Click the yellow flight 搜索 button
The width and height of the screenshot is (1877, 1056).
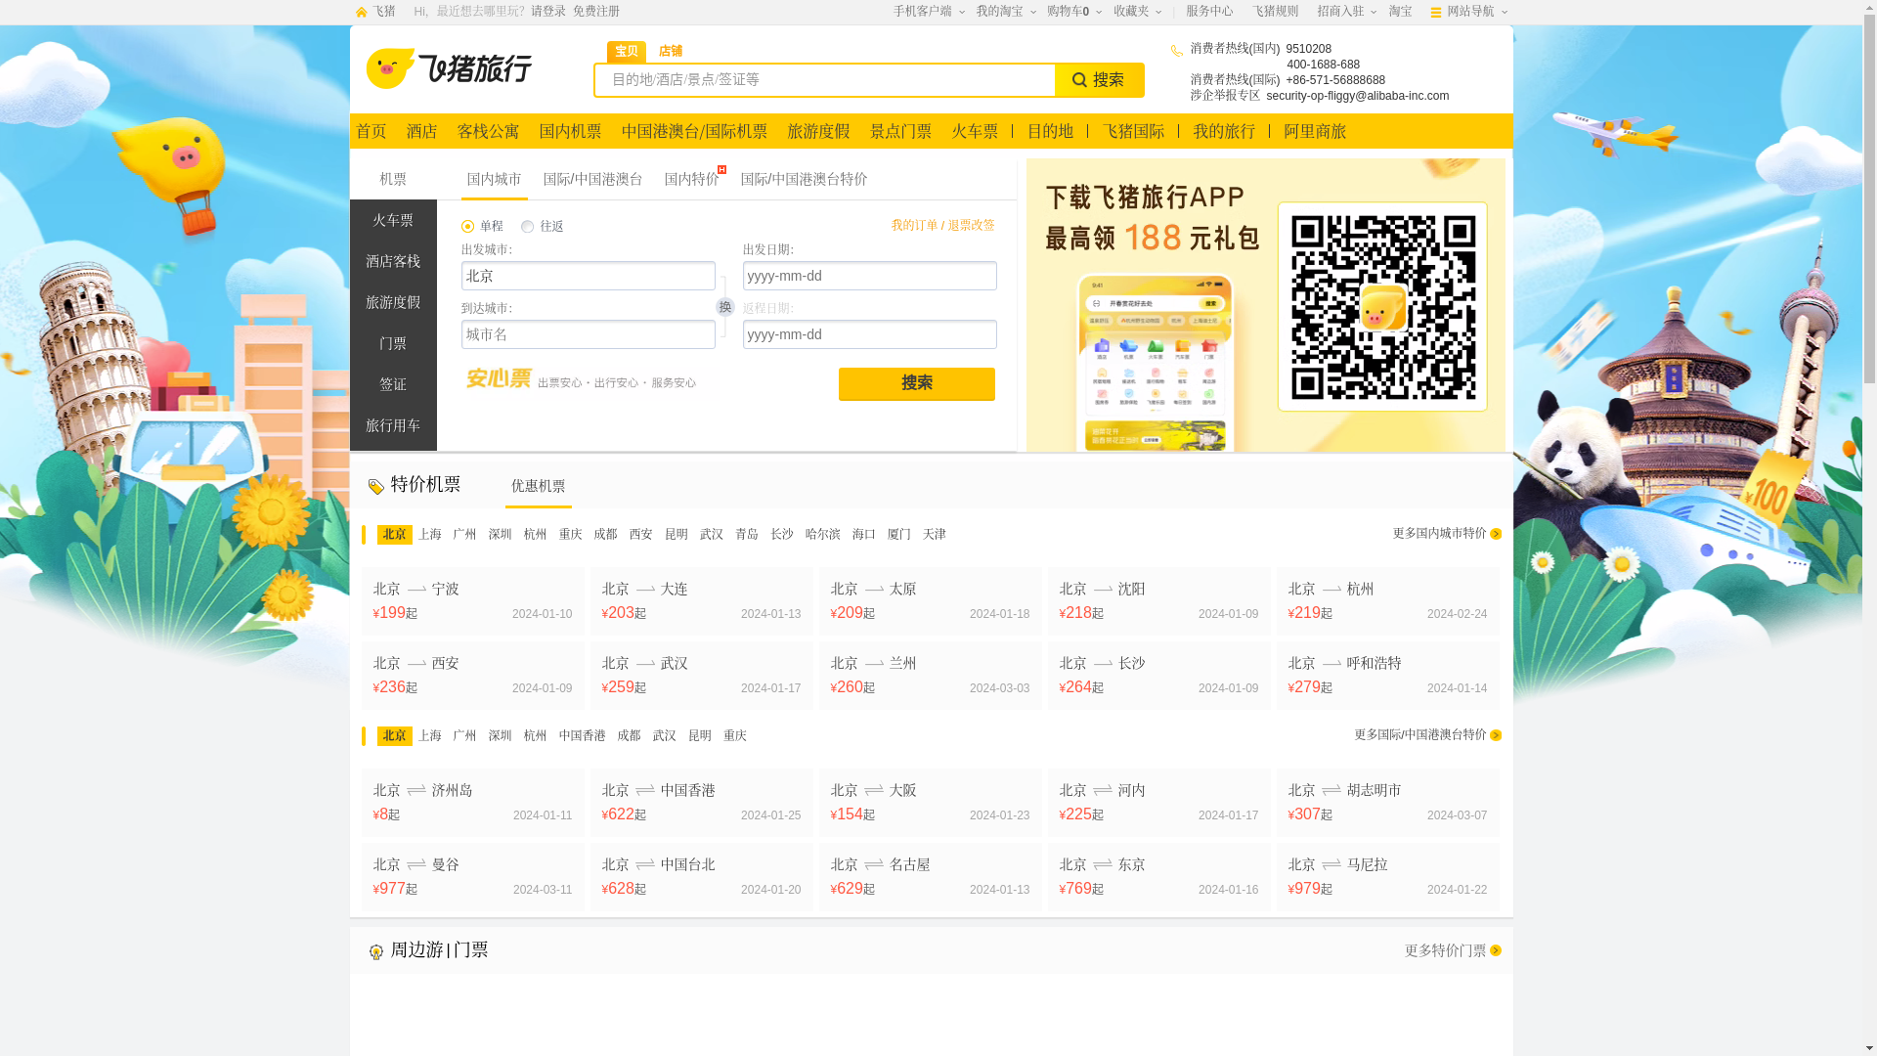coord(916,383)
